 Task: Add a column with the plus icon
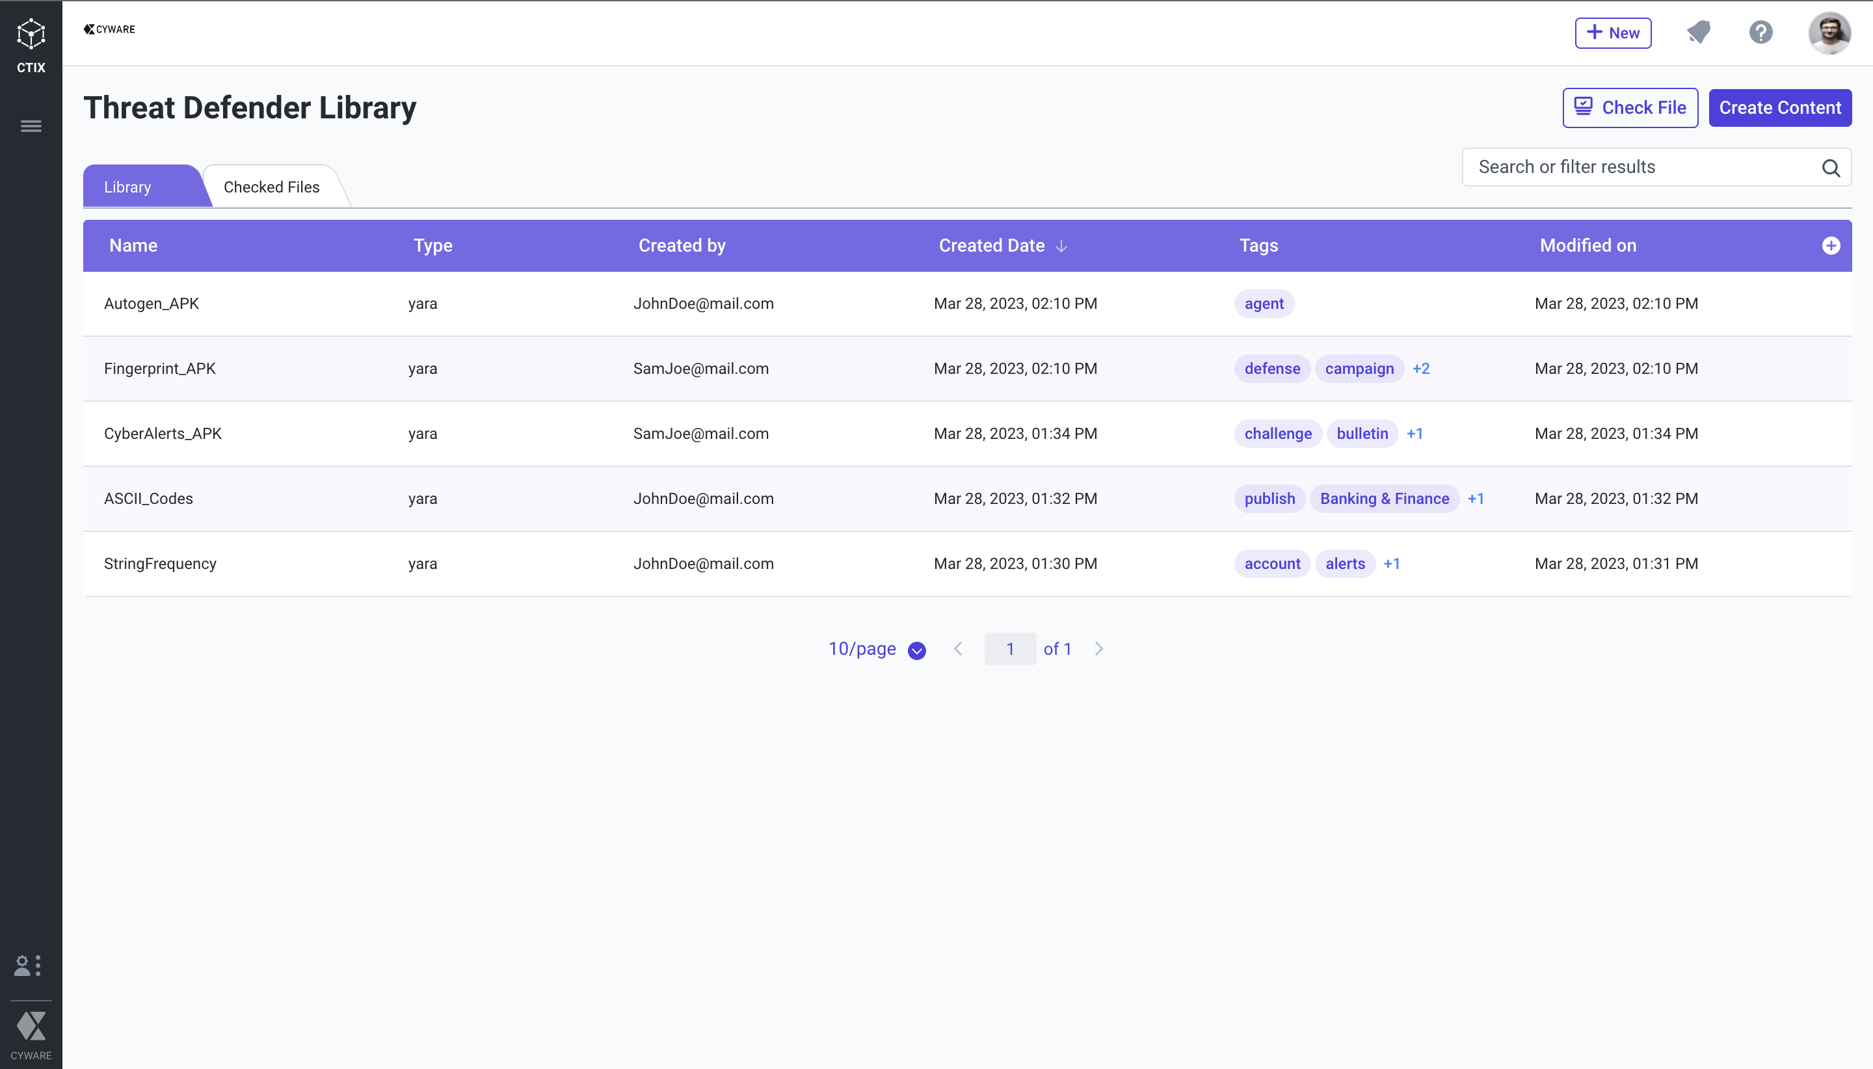(1831, 246)
